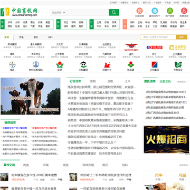
Task: Open news 国务院政策例行吹风会
Action: [x=95, y=137]
